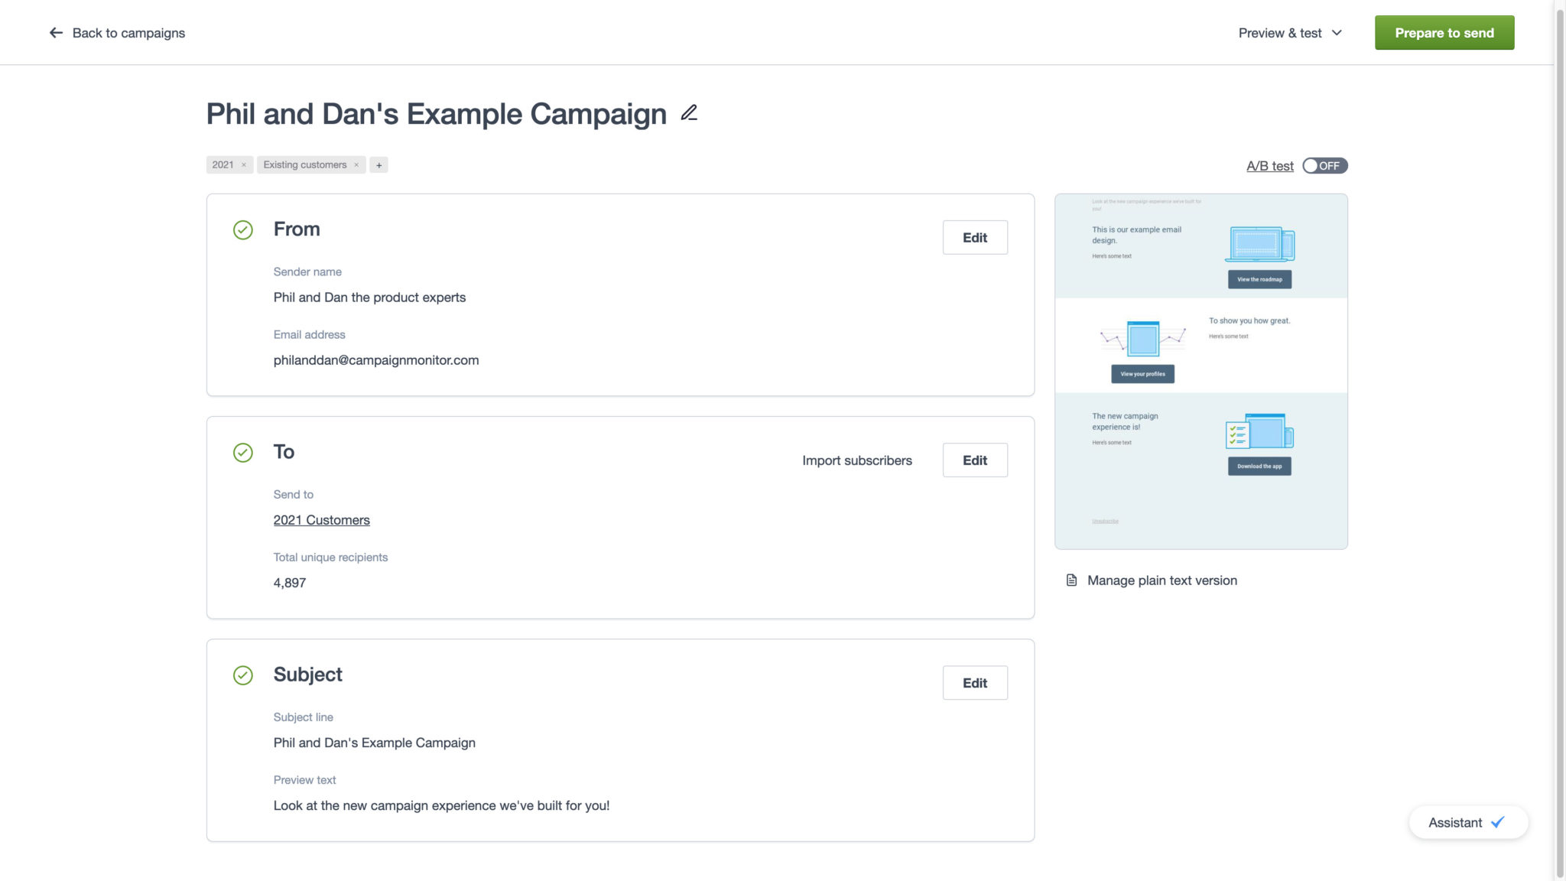The width and height of the screenshot is (1566, 881).
Task: Turn on the A/B test toggle
Action: (1324, 165)
